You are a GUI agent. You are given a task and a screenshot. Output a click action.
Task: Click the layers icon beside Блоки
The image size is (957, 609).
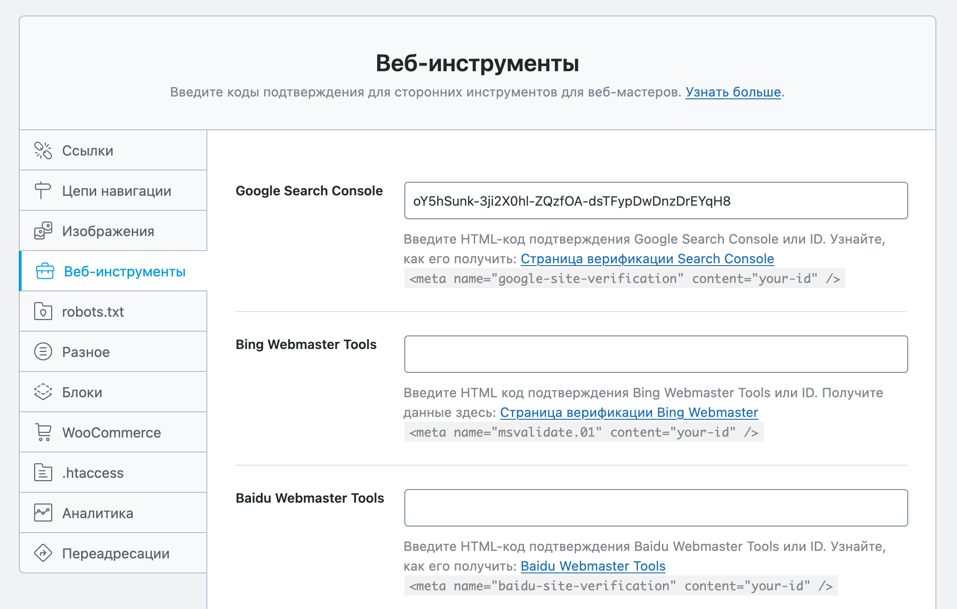(x=43, y=392)
